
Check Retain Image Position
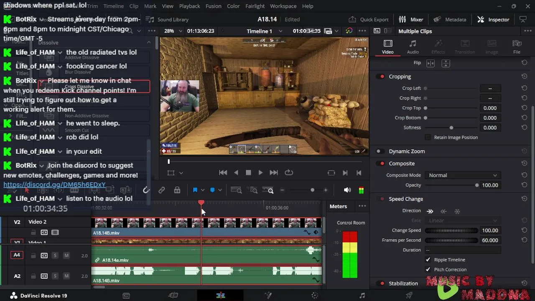click(428, 137)
